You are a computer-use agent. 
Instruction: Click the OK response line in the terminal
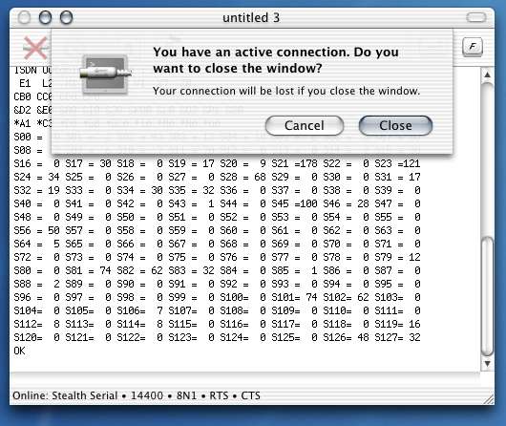click(x=19, y=351)
